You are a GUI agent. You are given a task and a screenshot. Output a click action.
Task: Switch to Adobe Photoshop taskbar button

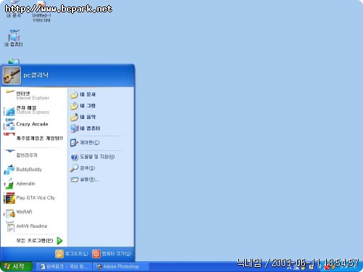click(x=121, y=267)
